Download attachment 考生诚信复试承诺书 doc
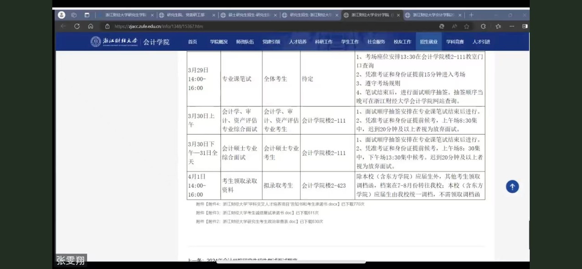Image resolution: width=582 pixels, height=269 pixels. tap(257, 213)
